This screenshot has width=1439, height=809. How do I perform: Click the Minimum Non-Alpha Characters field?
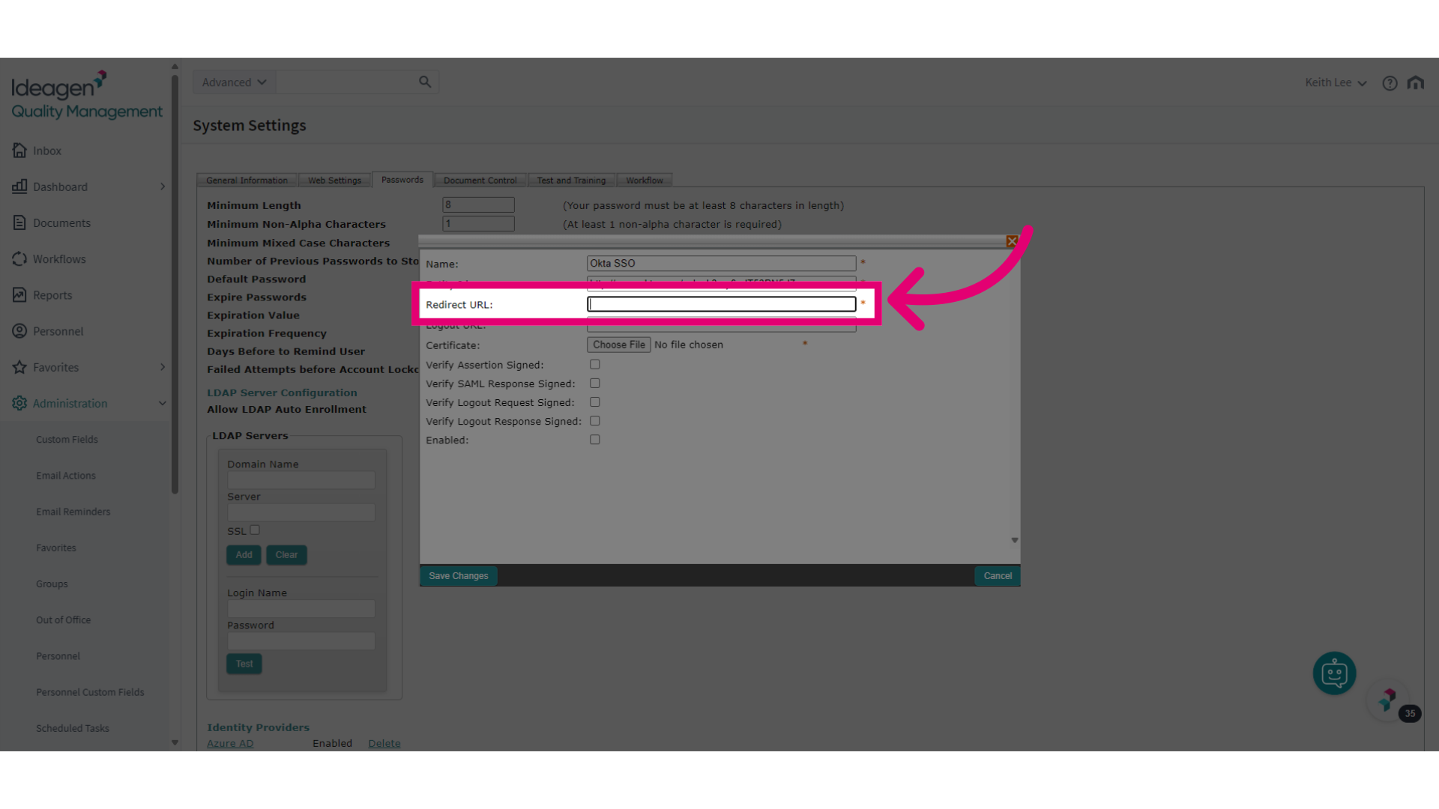click(478, 223)
